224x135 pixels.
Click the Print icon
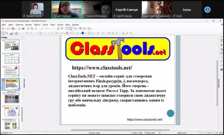tap(23, 29)
